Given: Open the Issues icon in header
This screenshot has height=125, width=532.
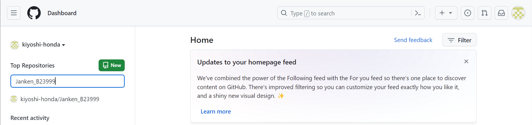Looking at the screenshot, I should coord(468,13).
